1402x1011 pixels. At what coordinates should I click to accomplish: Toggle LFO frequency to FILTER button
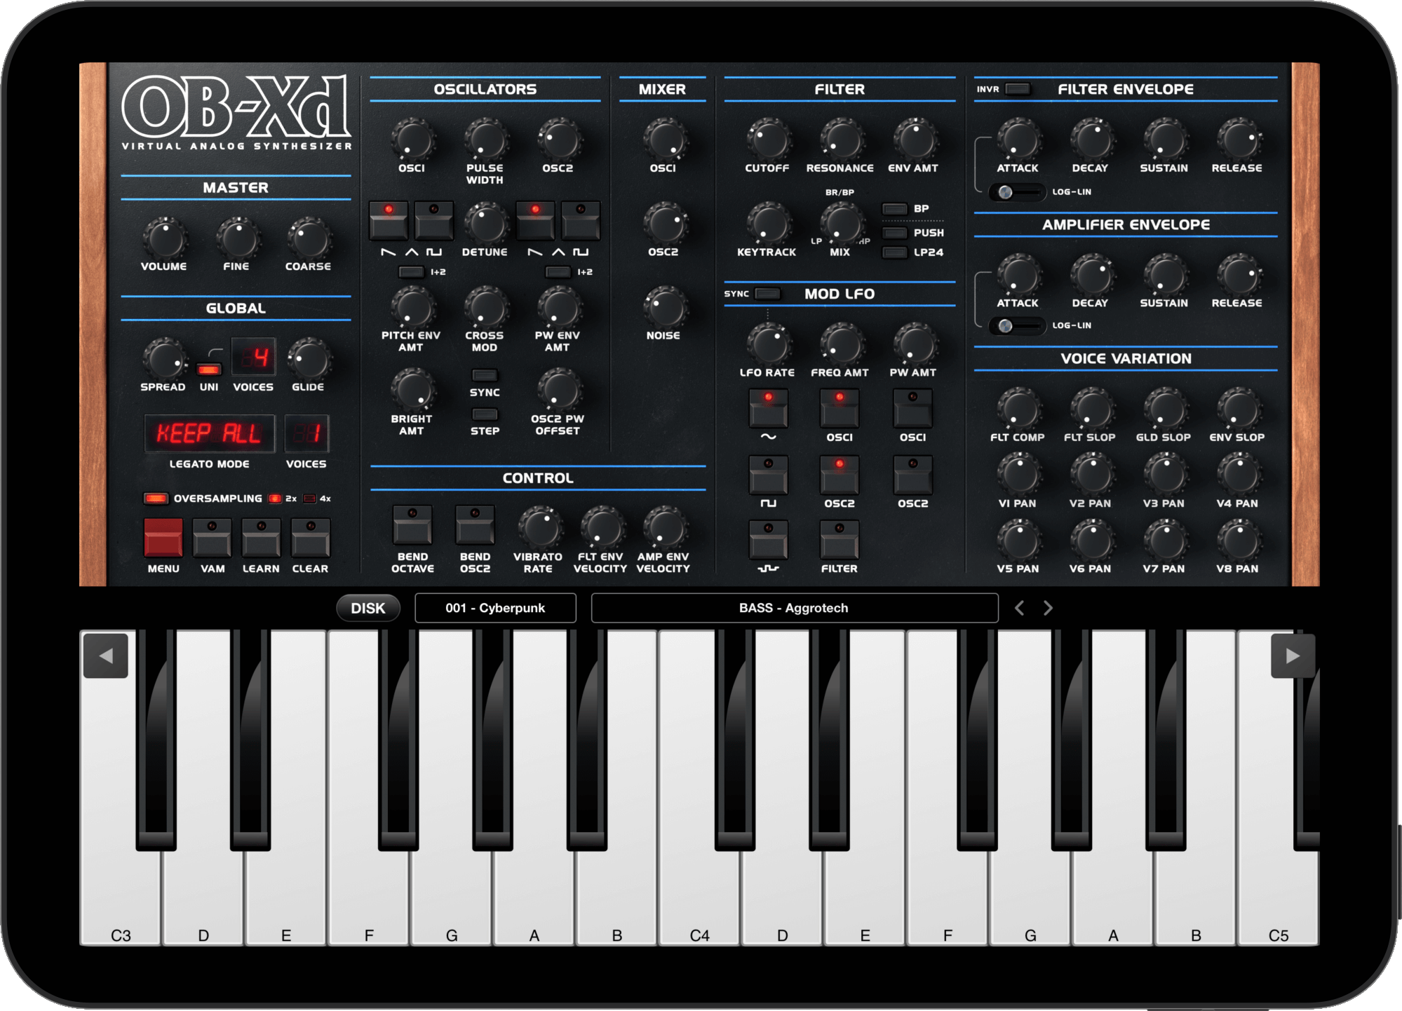(840, 539)
